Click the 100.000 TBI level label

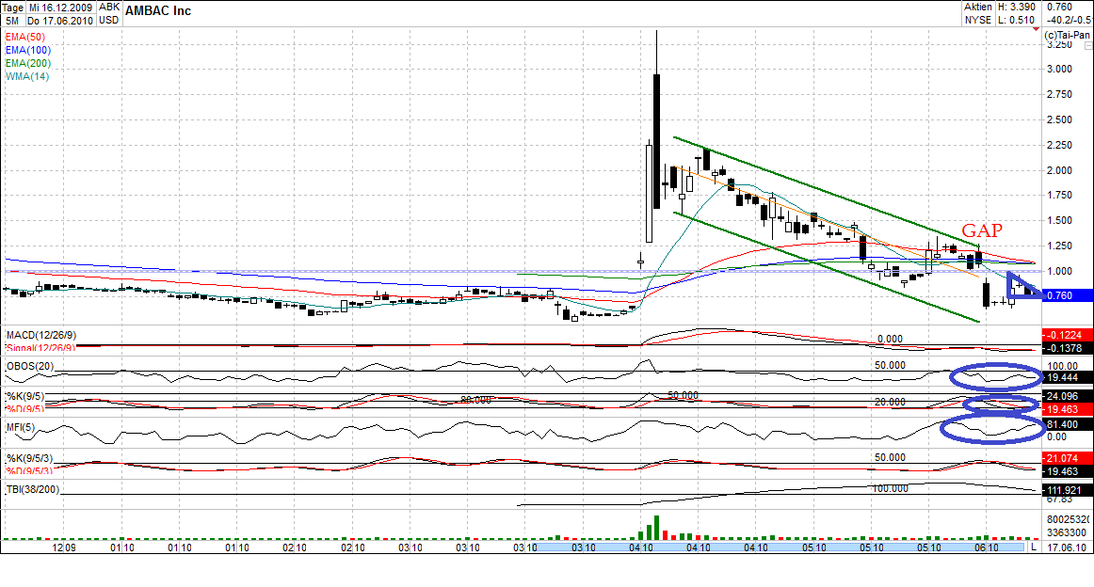point(891,489)
